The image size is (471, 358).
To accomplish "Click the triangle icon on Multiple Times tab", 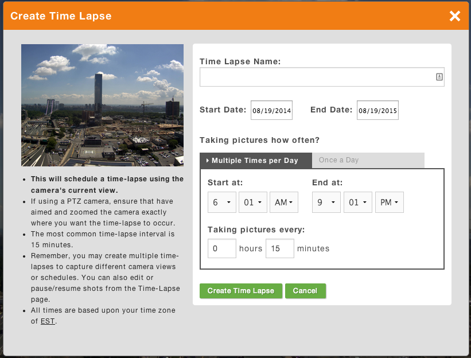I will (208, 161).
